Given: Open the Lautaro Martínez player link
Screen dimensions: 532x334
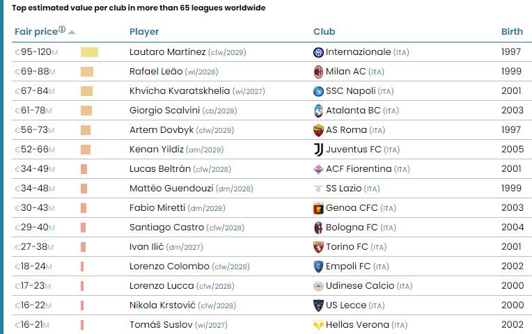Looking at the screenshot, I should pyautogui.click(x=168, y=52).
